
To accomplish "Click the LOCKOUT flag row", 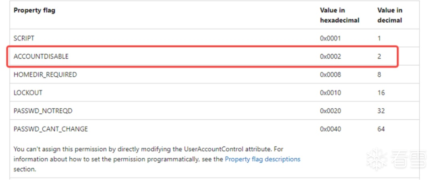I will (x=214, y=92).
